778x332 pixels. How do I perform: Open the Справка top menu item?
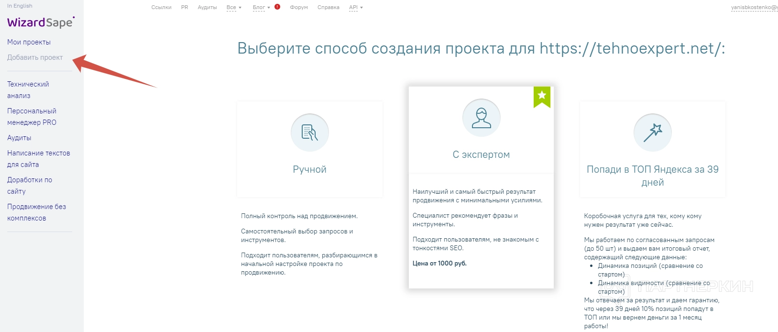pyautogui.click(x=329, y=7)
